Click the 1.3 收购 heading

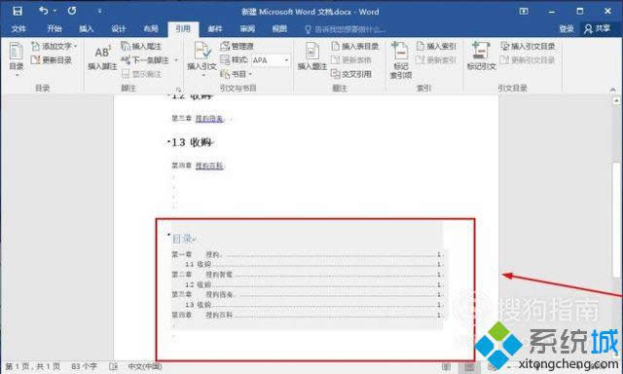tap(192, 142)
